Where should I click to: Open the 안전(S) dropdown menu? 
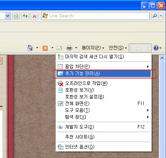point(118,48)
